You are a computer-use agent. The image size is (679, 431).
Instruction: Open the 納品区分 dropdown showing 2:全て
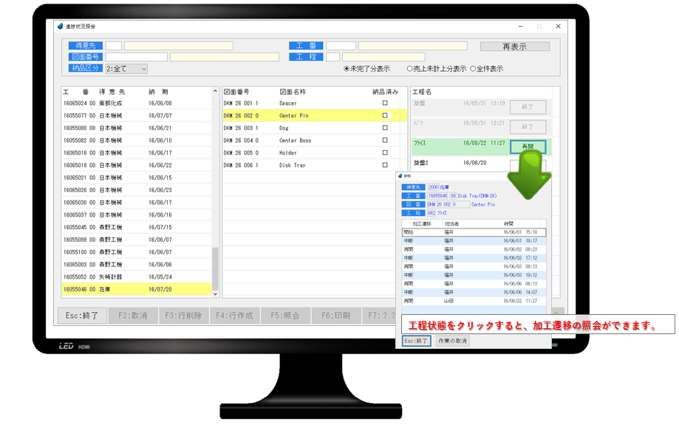coord(126,69)
